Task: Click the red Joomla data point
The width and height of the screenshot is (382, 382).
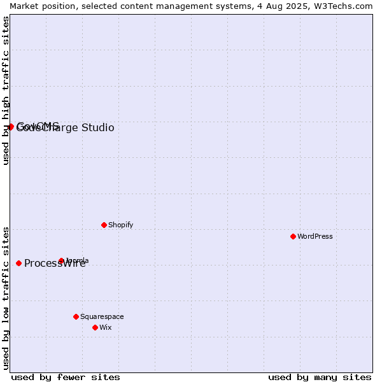Action: tap(61, 260)
